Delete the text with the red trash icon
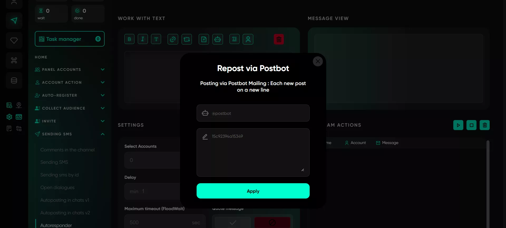 click(x=279, y=39)
